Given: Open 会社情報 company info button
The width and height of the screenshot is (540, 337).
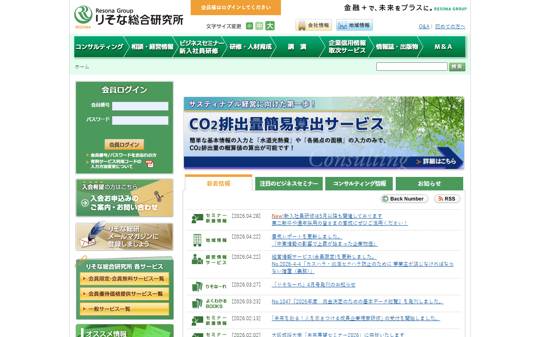Looking at the screenshot, I should [313, 25].
